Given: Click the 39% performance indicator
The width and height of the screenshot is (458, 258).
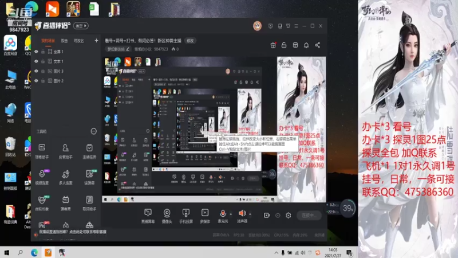Looking at the screenshot, I should [348, 208].
